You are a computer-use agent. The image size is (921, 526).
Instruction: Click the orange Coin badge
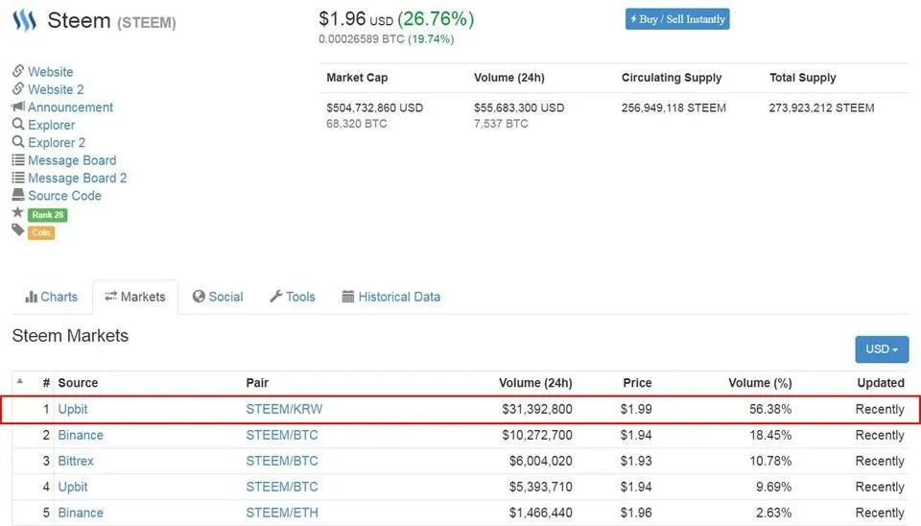pos(41,232)
